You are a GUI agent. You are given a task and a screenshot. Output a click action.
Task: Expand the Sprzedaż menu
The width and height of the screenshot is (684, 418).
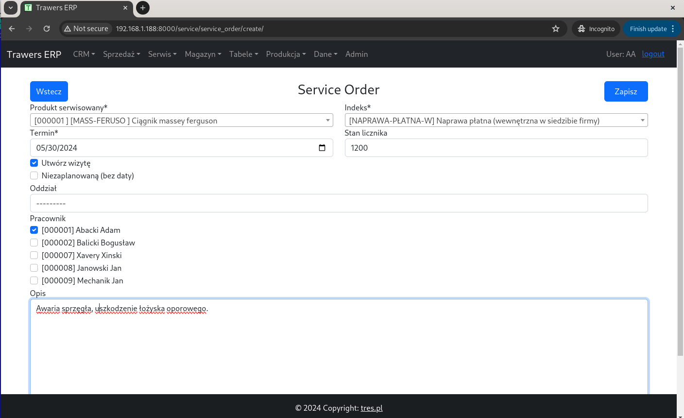[x=121, y=54]
